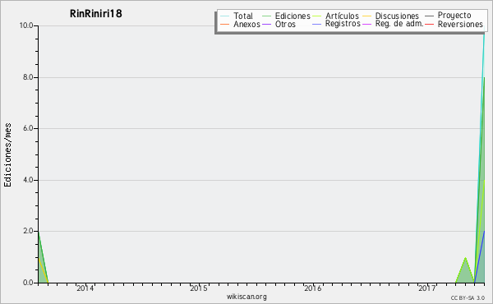Click the green Ediciones color line swatch
Screen dimensions: 493x304
(266, 16)
